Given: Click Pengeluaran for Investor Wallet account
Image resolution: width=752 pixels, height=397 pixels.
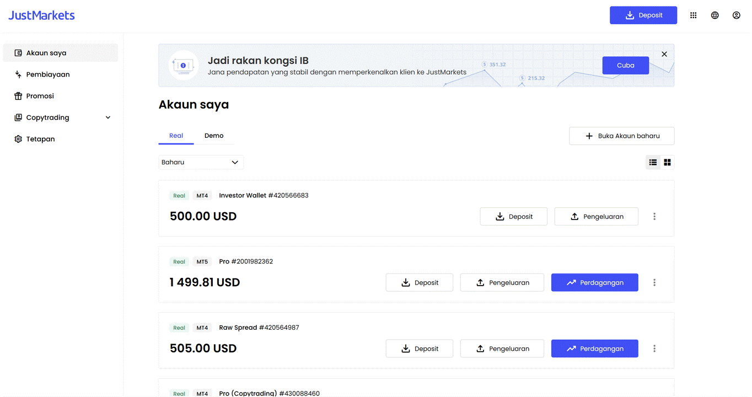Looking at the screenshot, I should click(597, 217).
